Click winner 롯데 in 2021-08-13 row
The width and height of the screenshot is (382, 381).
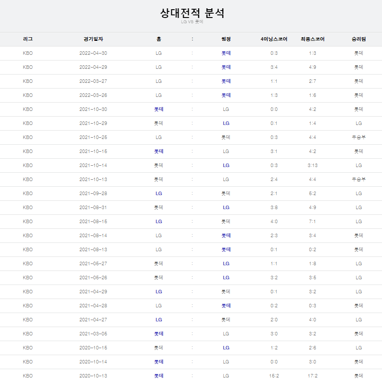pyautogui.click(x=359, y=249)
